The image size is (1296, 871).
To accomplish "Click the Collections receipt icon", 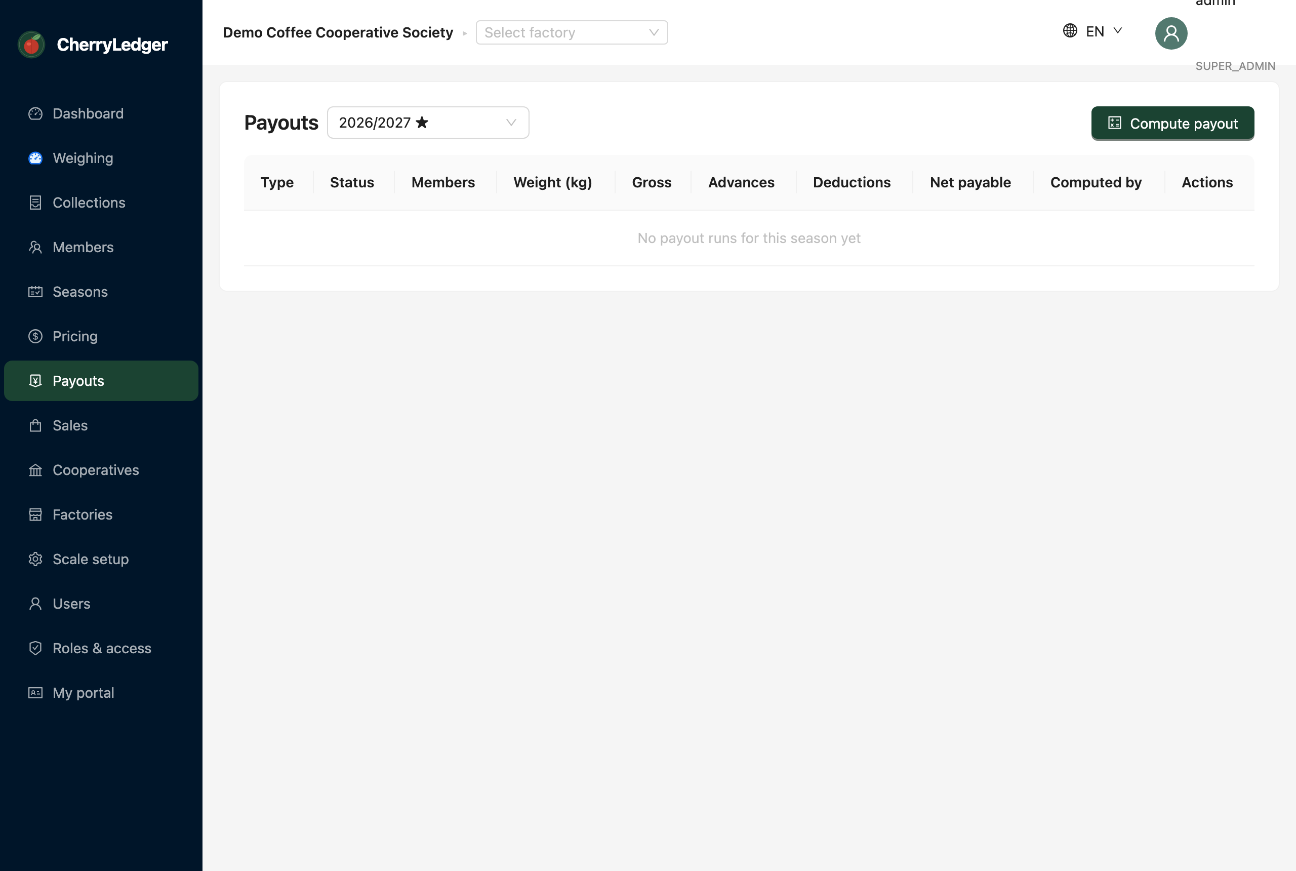I will [x=35, y=203].
